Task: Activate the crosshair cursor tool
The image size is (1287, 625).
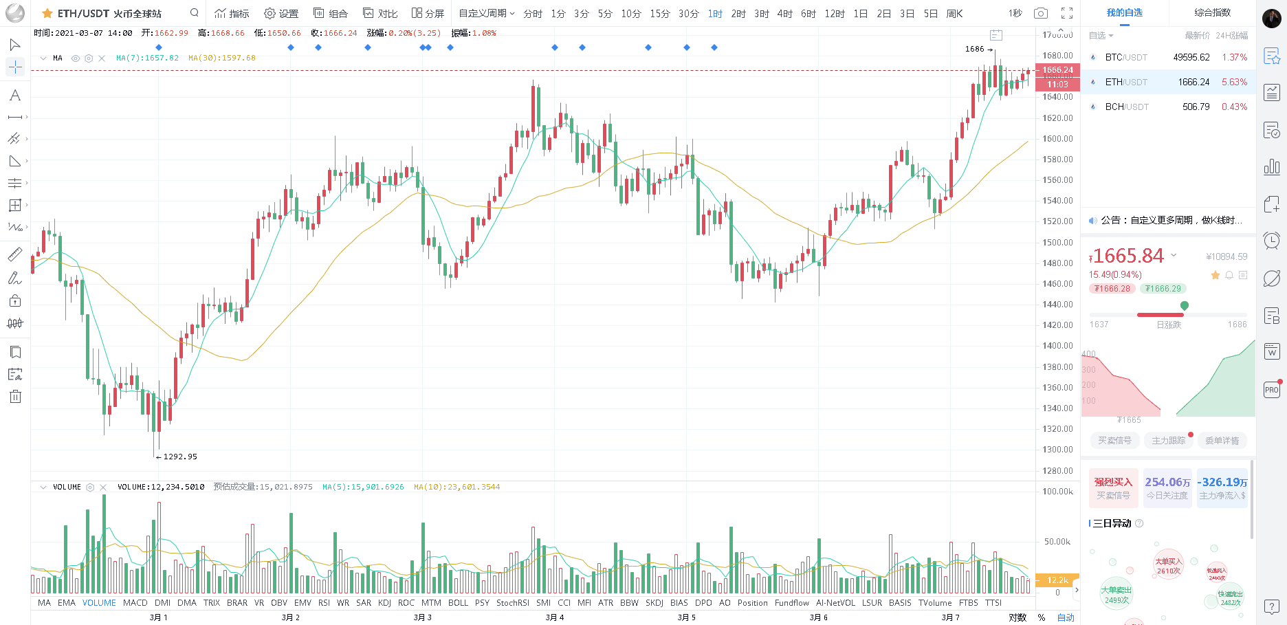Action: (x=14, y=67)
